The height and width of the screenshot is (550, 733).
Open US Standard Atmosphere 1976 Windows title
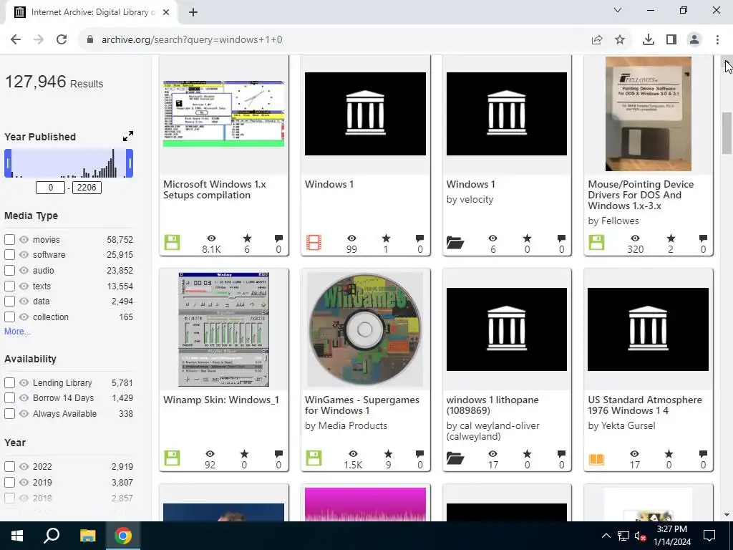tap(645, 405)
